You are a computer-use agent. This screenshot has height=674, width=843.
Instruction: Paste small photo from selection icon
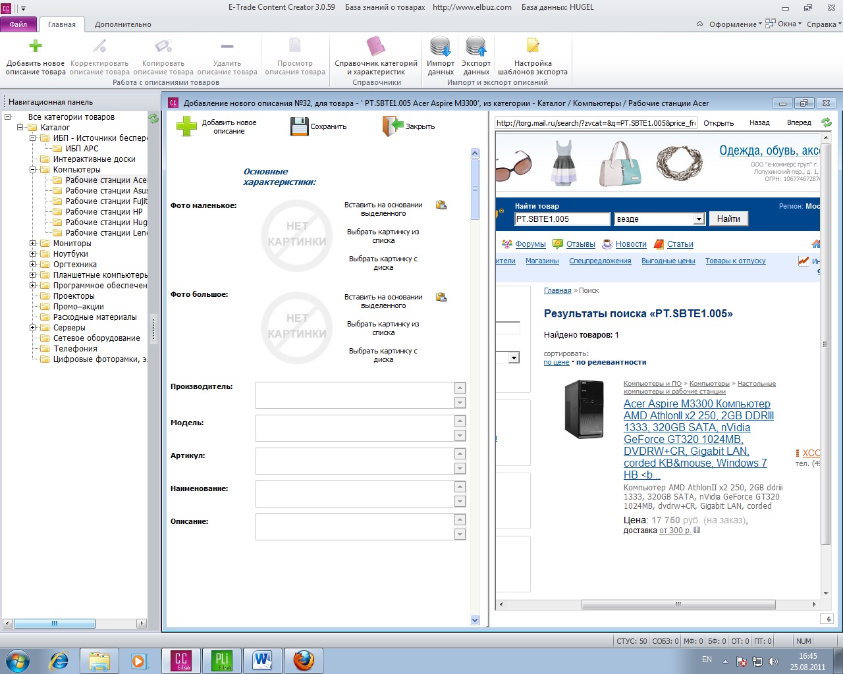pos(441,205)
